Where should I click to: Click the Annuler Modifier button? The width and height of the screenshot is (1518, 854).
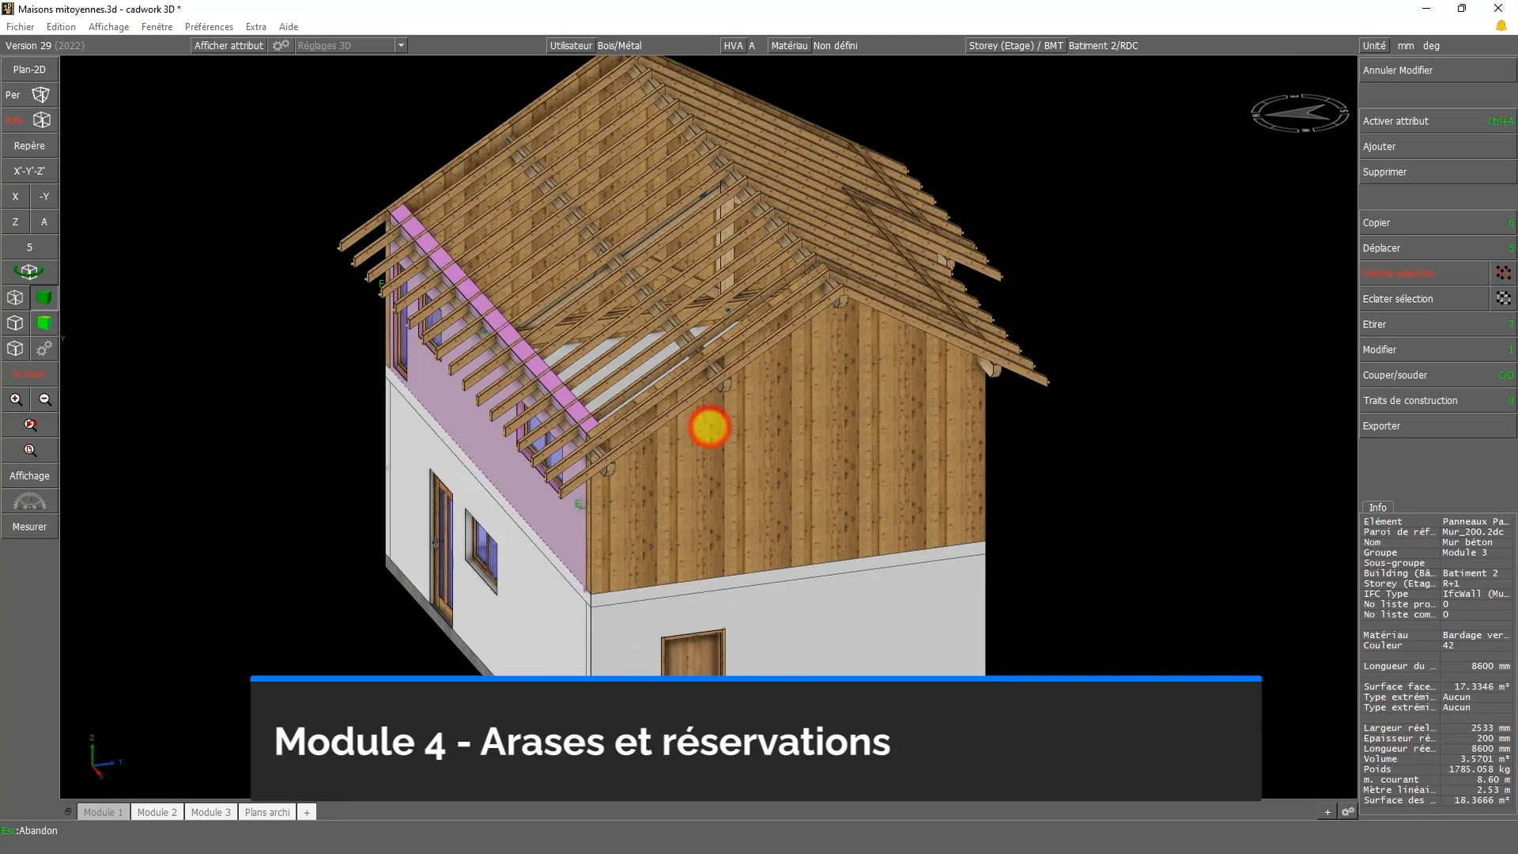coord(1397,70)
